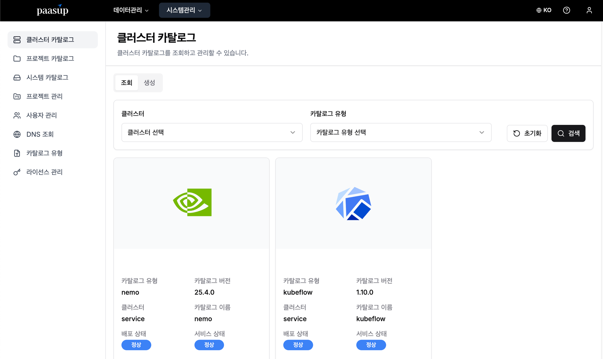Go to 시스템 카탈로그 in sidebar
This screenshot has height=359, width=603.
(53, 78)
